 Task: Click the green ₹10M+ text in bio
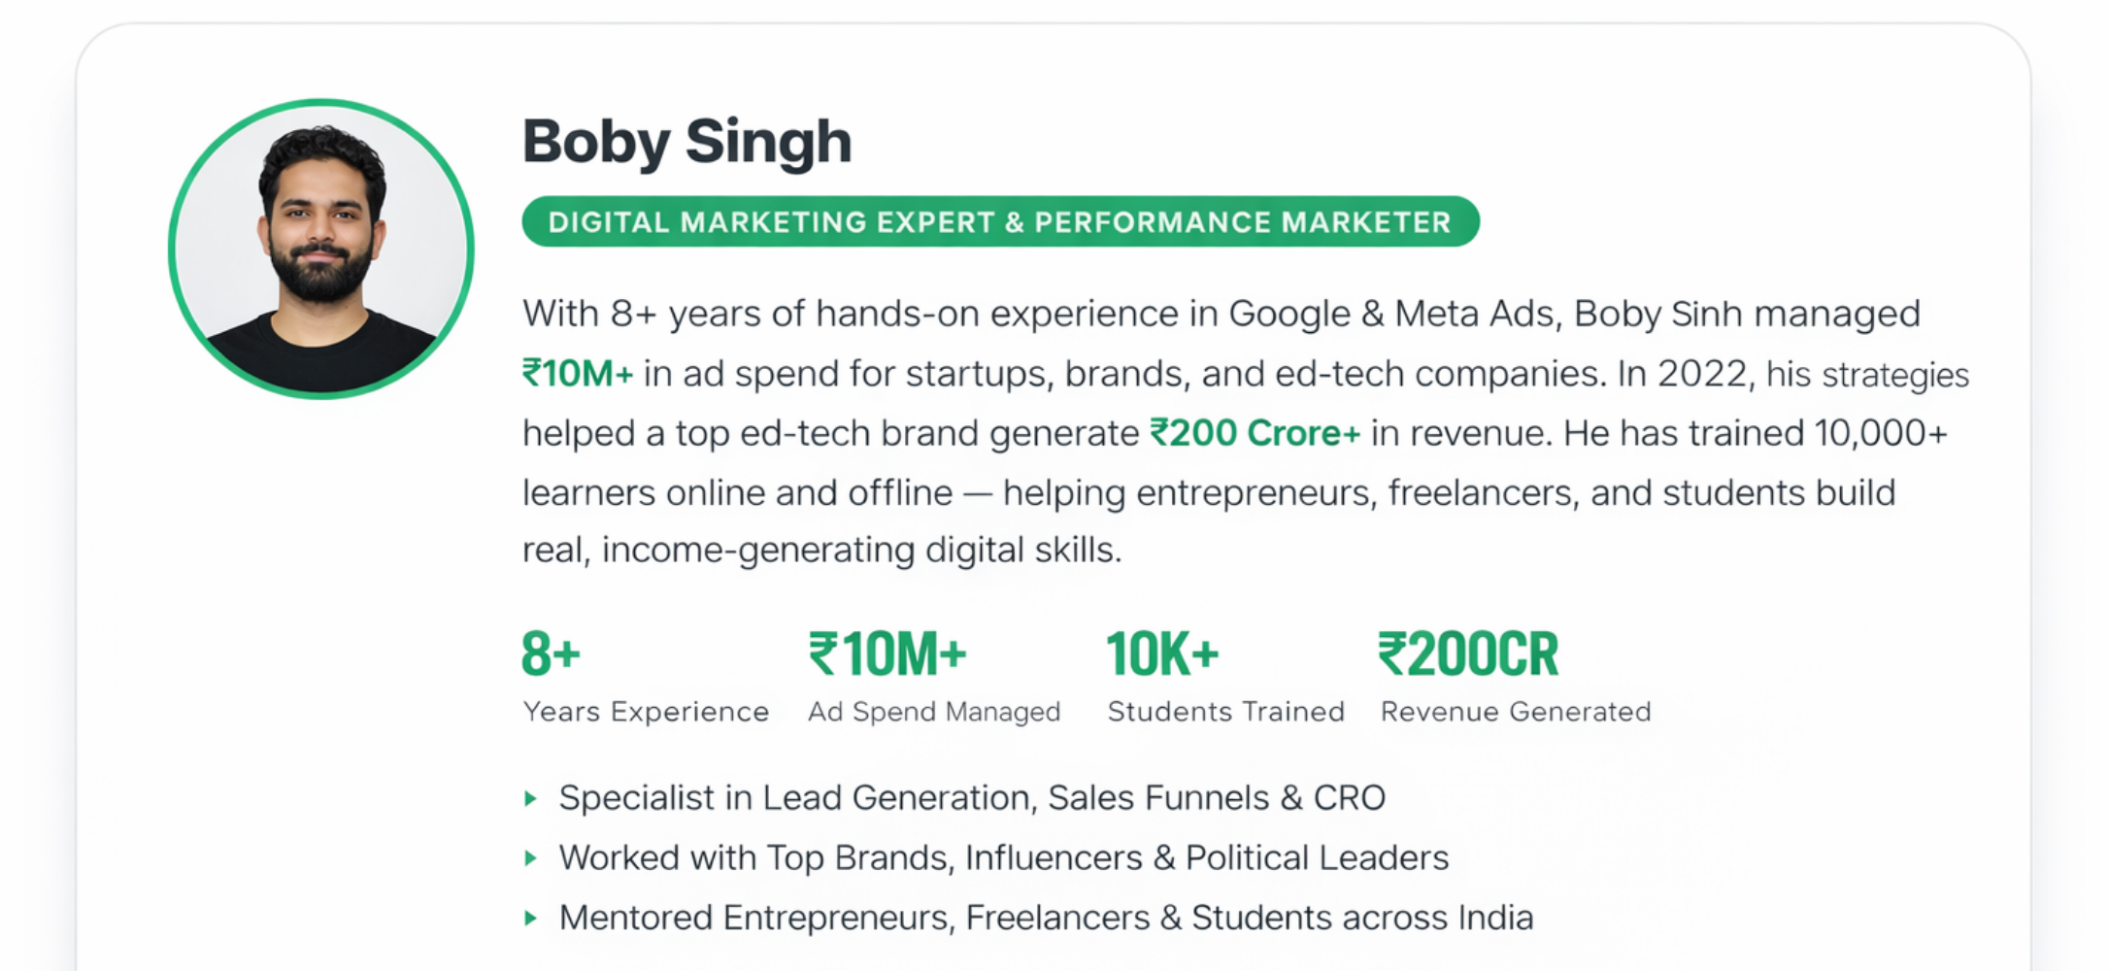click(x=578, y=374)
